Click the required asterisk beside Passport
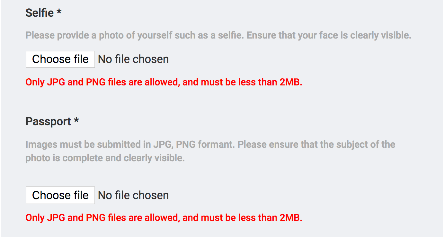The width and height of the screenshot is (444, 237). coord(76,121)
